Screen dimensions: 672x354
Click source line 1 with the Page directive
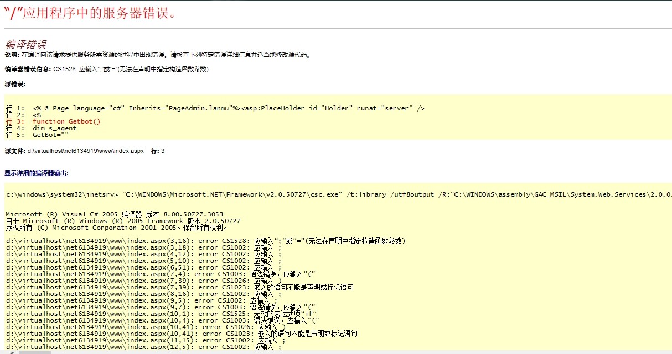pos(221,108)
